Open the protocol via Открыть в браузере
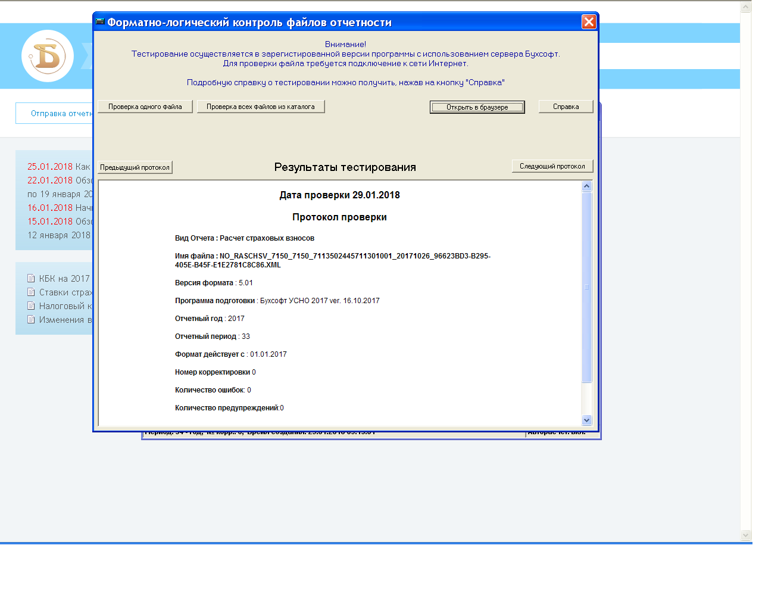Screen dimensions: 762x592 (x=477, y=107)
